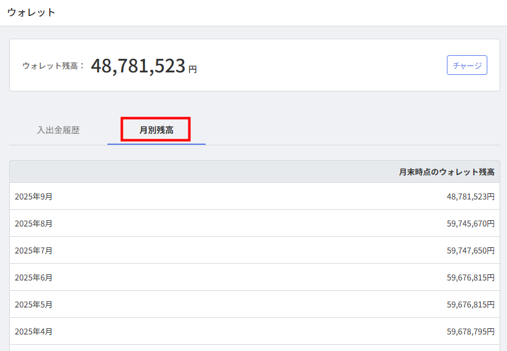This screenshot has width=507, height=351.
Task: Switch to the 入出金履歴 tab
Action: 58,130
